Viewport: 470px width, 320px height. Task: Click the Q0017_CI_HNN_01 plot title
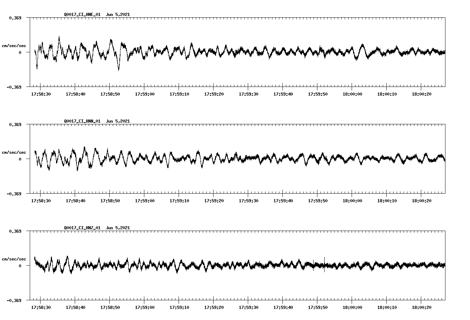(x=97, y=121)
